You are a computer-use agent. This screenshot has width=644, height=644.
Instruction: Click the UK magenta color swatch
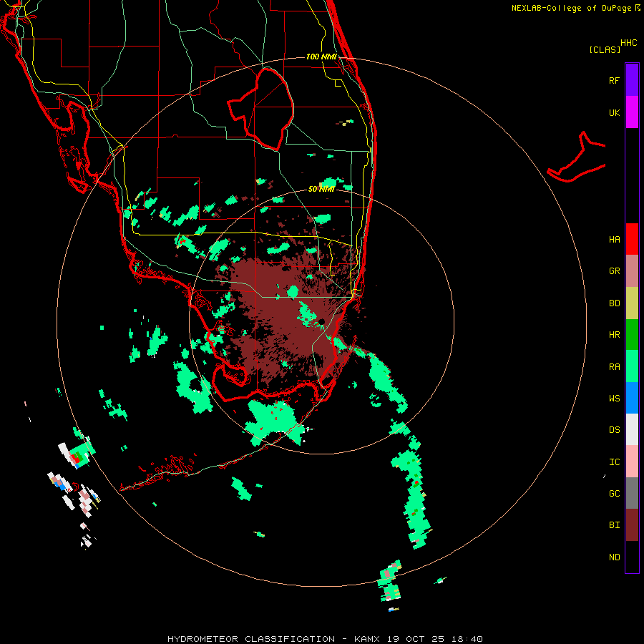[632, 112]
